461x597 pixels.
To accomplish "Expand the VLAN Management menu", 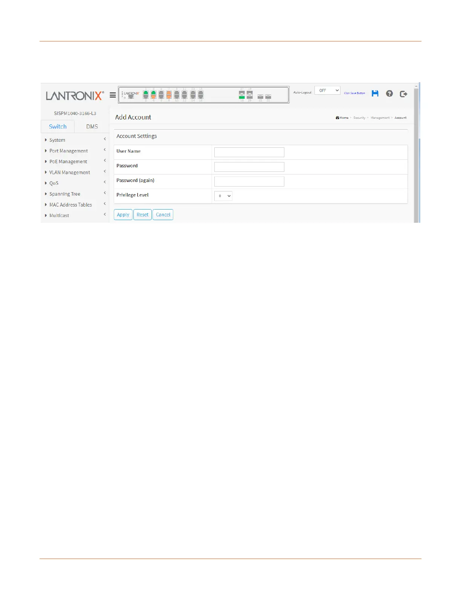I will click(75, 172).
